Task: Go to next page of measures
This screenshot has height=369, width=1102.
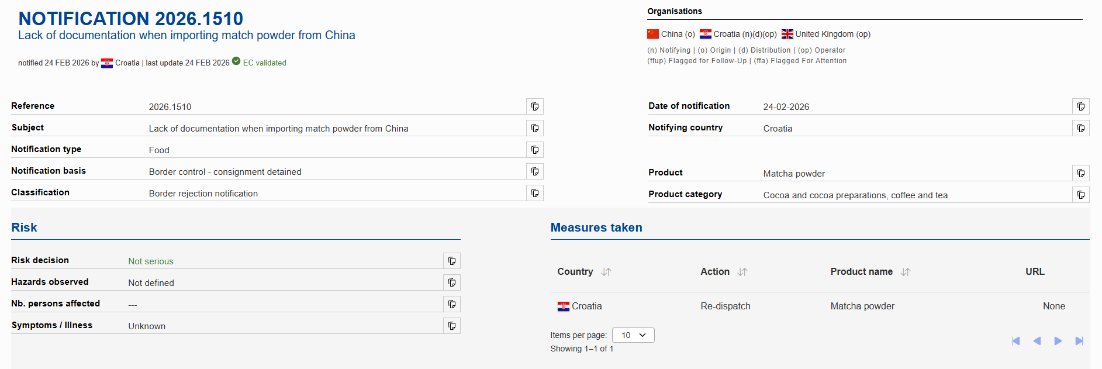Action: pyautogui.click(x=1058, y=341)
